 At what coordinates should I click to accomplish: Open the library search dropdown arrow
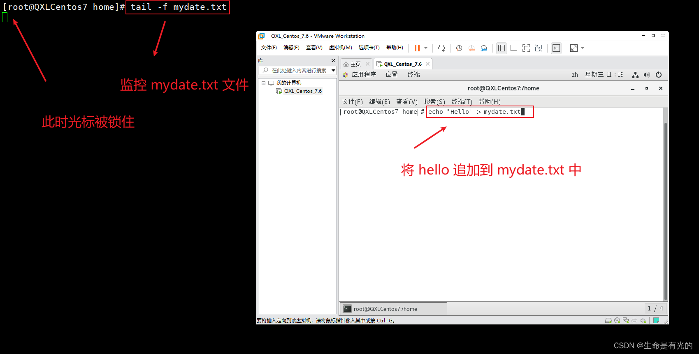pyautogui.click(x=334, y=71)
